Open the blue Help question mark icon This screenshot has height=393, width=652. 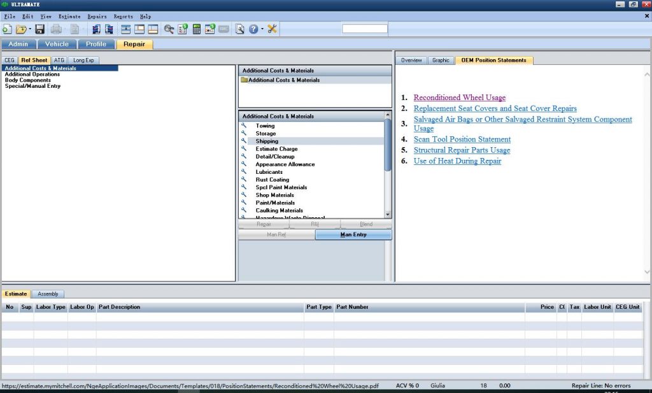[x=253, y=29]
